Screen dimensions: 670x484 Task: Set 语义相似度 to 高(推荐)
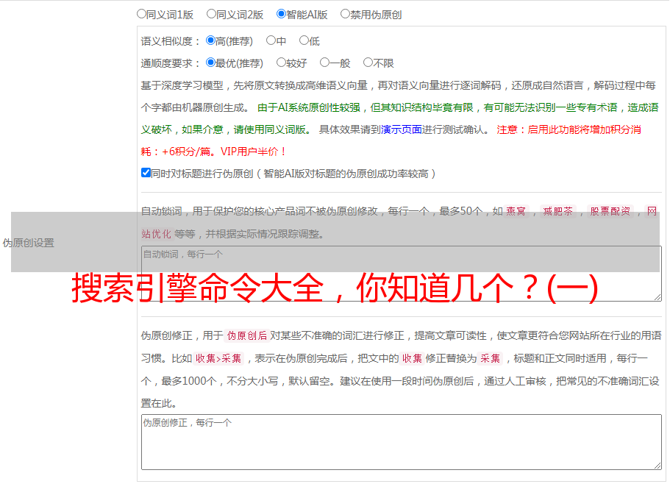point(210,40)
